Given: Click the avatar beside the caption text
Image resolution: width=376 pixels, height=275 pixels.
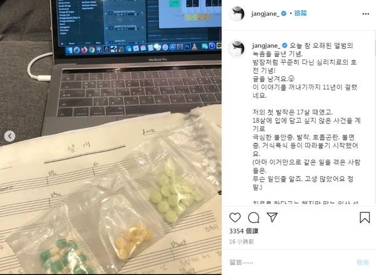Looking at the screenshot, I should click(x=237, y=49).
